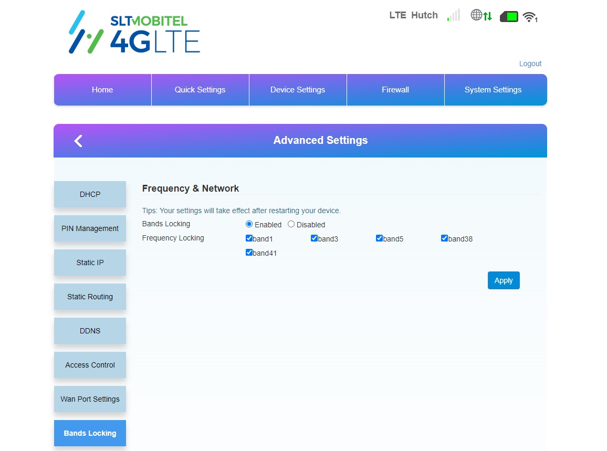Screen dimensions: 607x451
Task: Open the Access Control section
Action: (x=90, y=365)
